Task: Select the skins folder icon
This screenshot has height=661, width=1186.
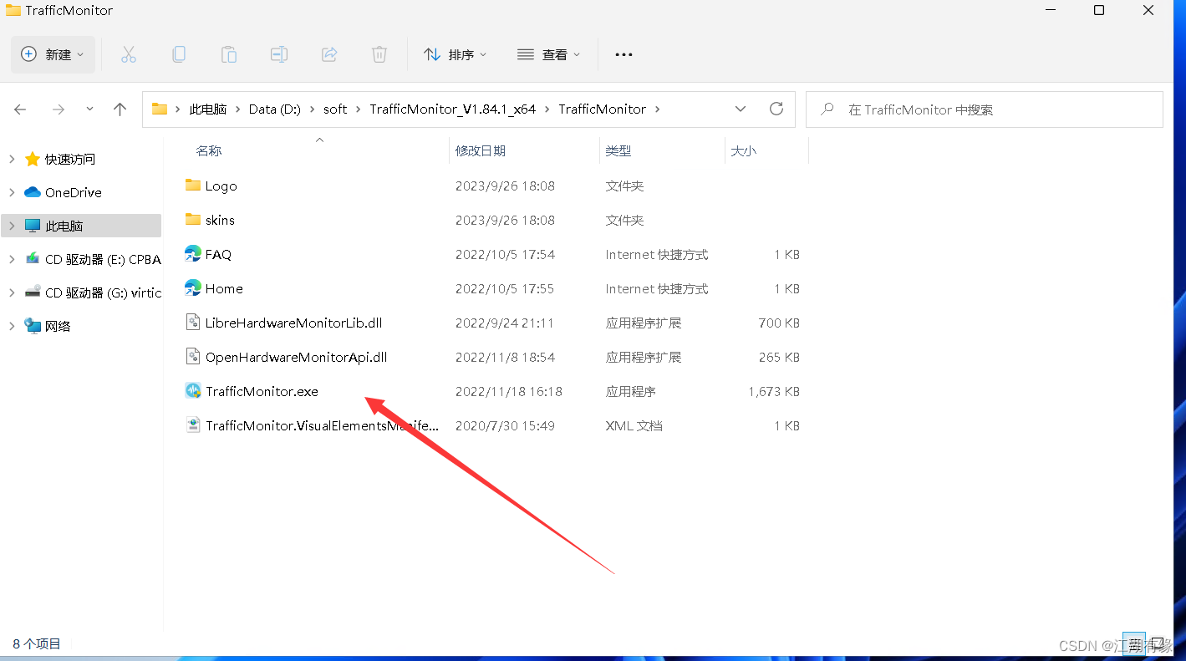Action: [193, 220]
